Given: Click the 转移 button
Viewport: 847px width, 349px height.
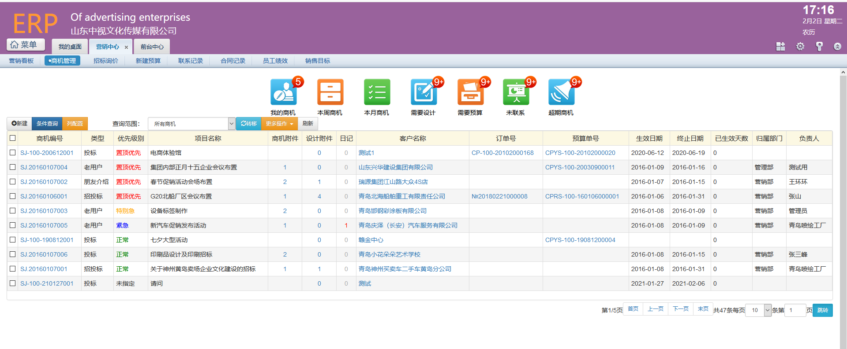Looking at the screenshot, I should [x=249, y=124].
